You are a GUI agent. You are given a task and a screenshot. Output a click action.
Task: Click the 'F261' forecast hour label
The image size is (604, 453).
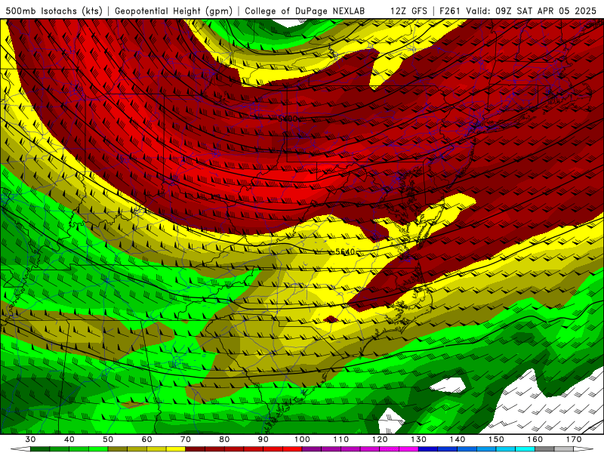[450, 11]
